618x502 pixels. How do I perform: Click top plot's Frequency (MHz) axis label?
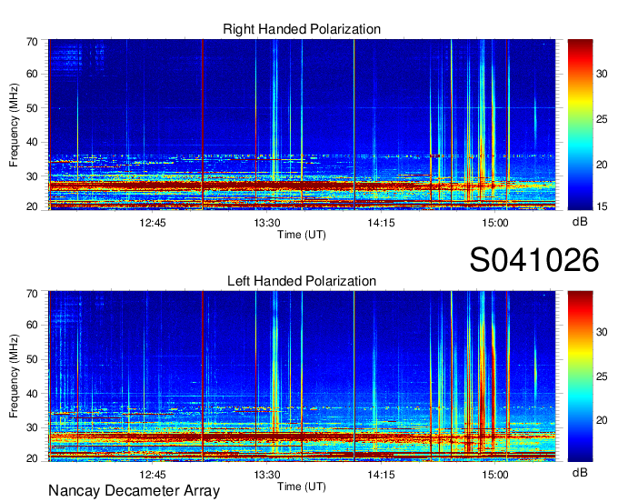pyautogui.click(x=14, y=125)
